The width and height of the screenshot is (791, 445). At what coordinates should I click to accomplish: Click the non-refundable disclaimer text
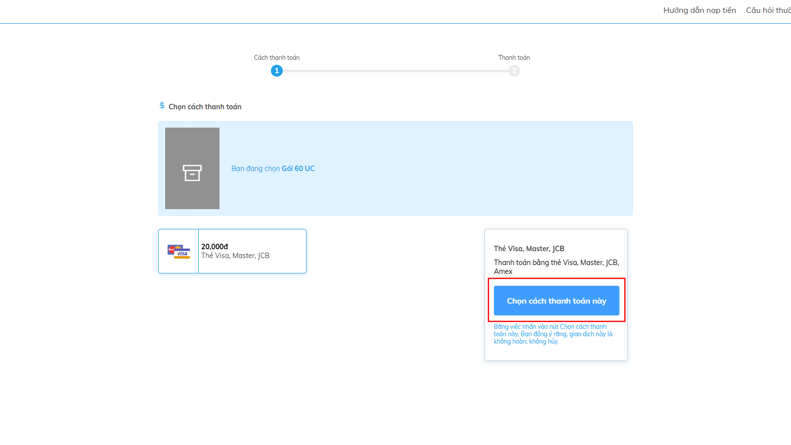(553, 334)
